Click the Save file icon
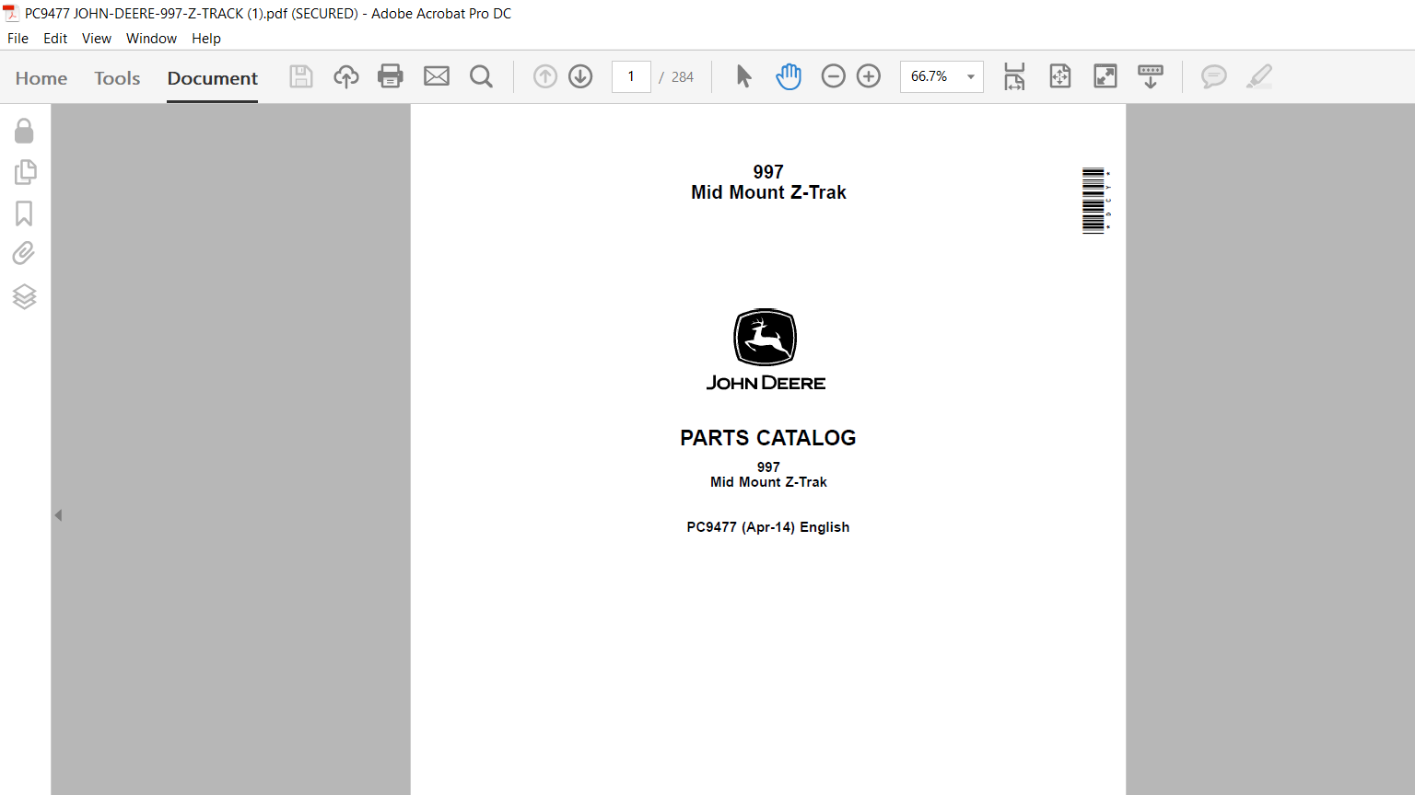Screen dimensions: 1415x795 click(301, 76)
